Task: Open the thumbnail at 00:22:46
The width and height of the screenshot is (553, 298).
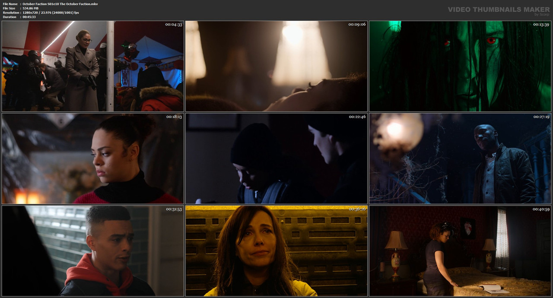Action: click(276, 159)
